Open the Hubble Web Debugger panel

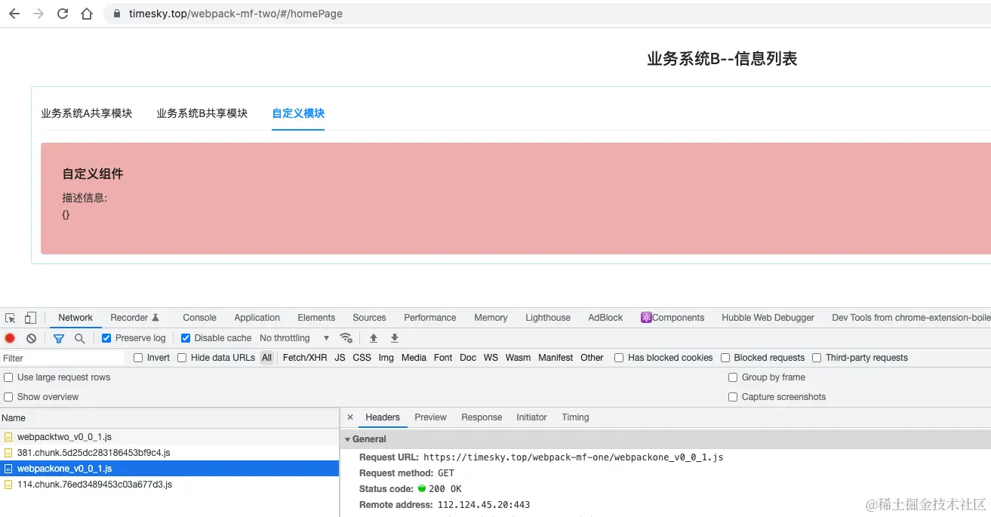768,318
